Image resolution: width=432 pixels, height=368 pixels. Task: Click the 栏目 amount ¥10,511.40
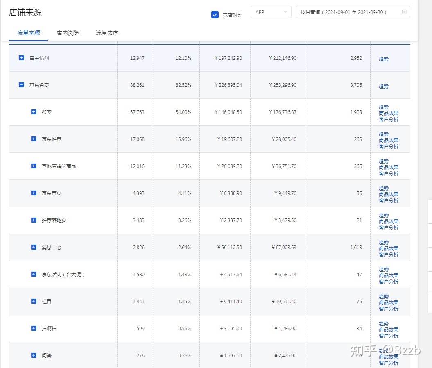click(x=284, y=301)
